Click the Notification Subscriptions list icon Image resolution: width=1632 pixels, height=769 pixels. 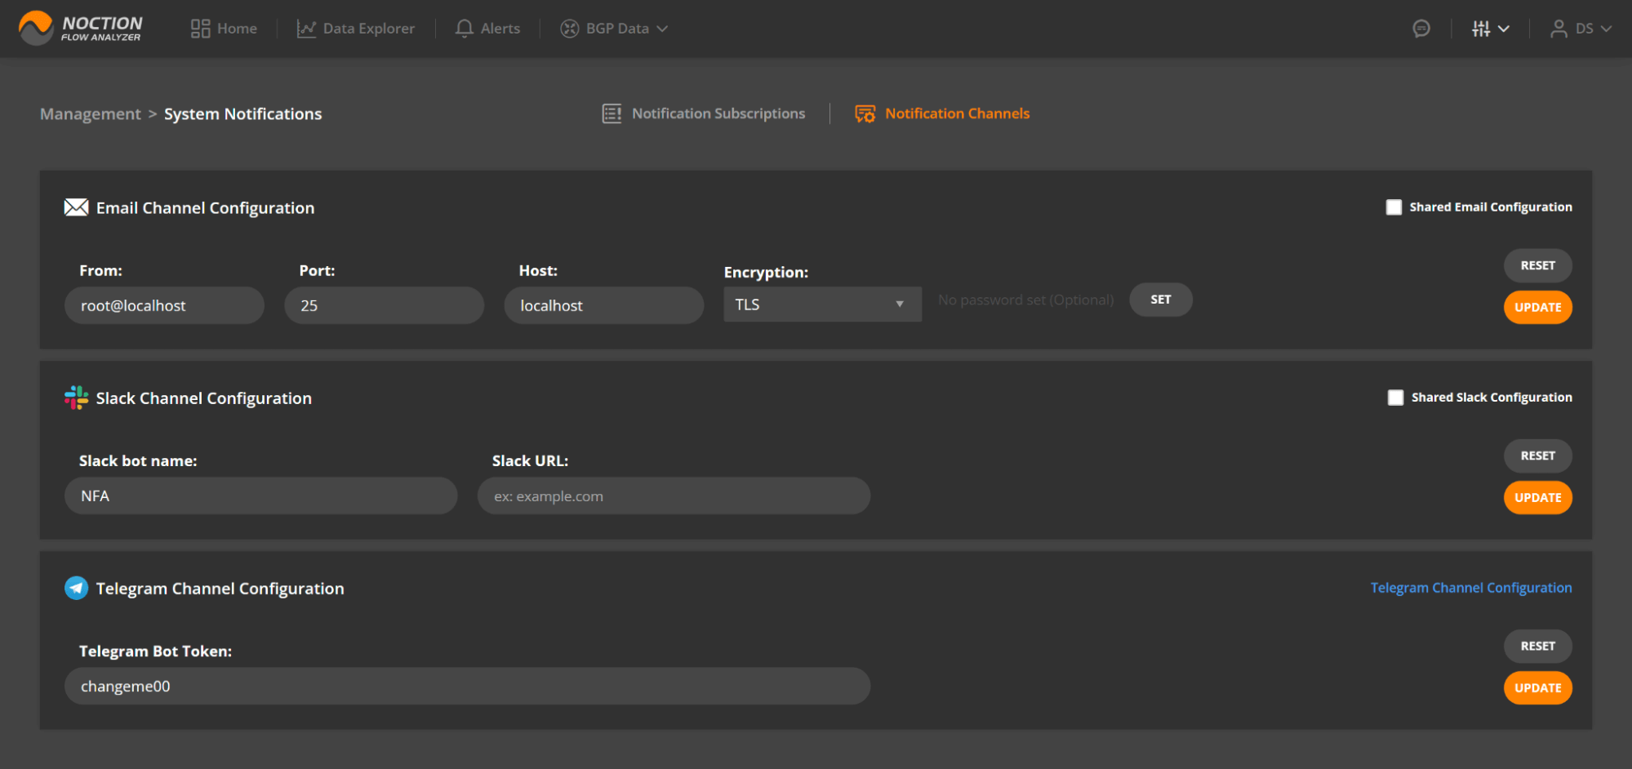coord(611,113)
